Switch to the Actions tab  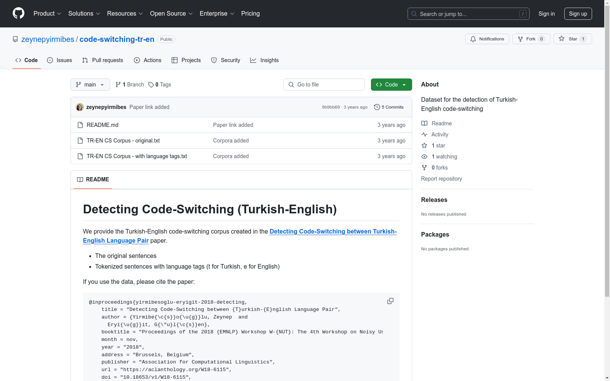tap(148, 60)
